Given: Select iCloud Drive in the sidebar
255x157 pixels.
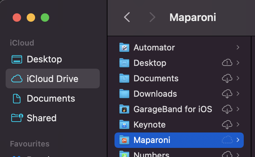Looking at the screenshot, I should tap(53, 78).
